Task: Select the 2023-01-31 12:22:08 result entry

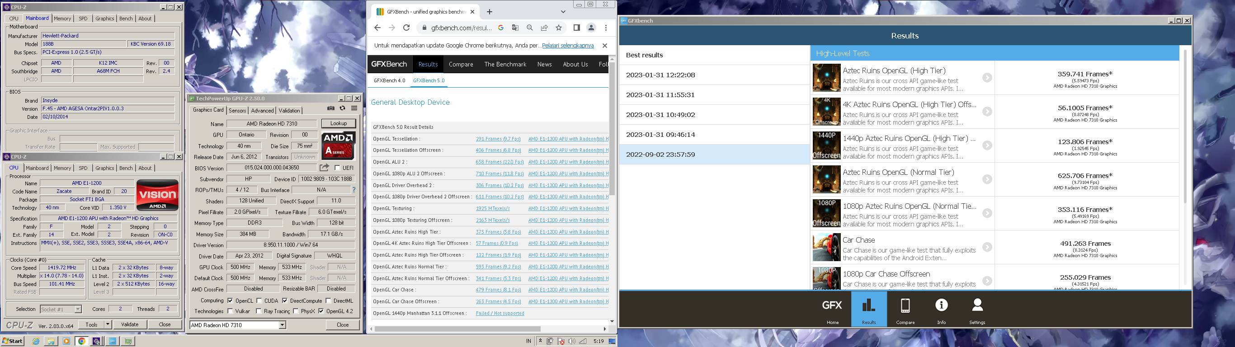Action: pos(714,75)
